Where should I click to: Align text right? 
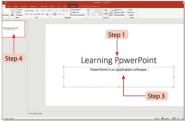point(57,14)
